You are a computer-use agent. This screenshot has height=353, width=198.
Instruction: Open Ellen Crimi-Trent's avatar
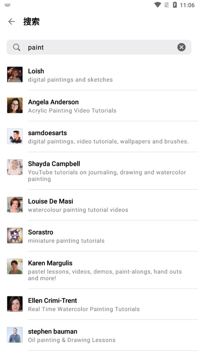click(x=15, y=304)
